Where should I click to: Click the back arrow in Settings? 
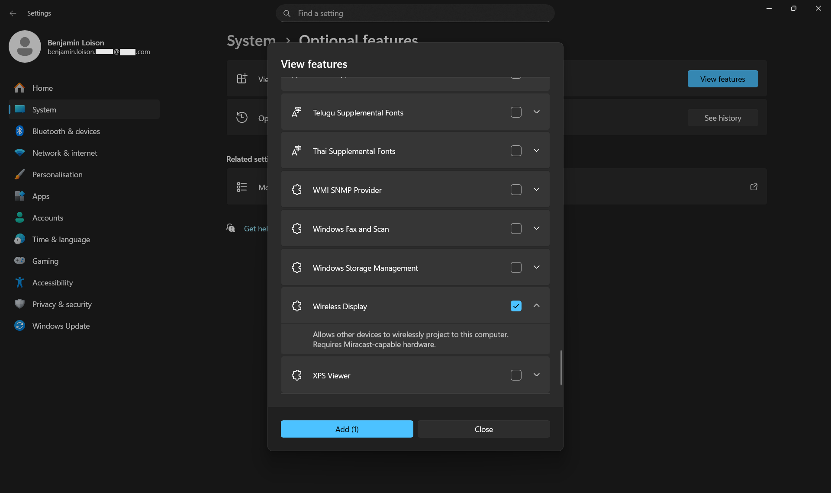[13, 13]
